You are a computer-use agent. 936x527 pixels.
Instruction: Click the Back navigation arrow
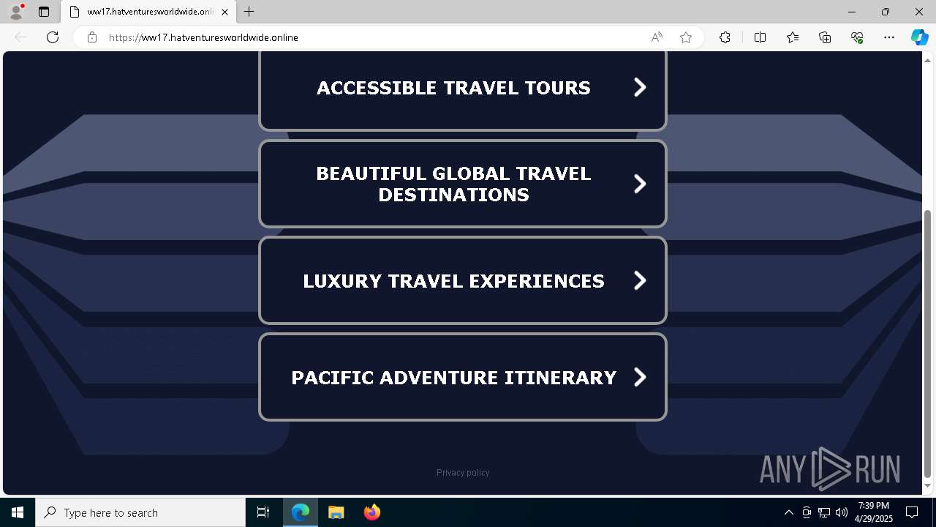20,37
